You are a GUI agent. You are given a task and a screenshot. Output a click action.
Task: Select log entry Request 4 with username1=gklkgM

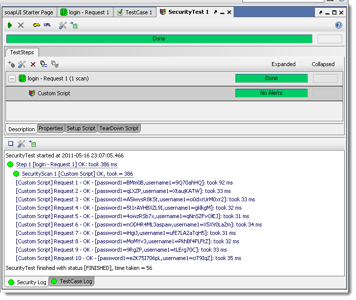(x=129, y=208)
